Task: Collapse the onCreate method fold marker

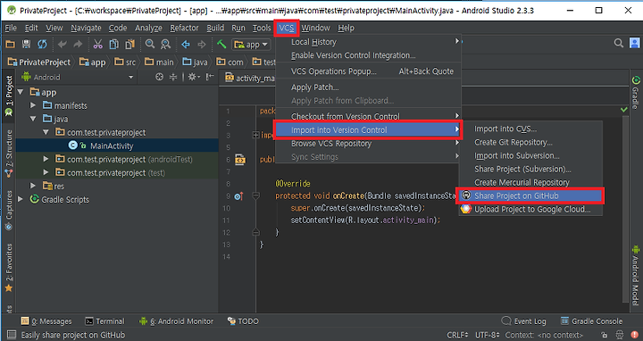Action: pos(256,195)
